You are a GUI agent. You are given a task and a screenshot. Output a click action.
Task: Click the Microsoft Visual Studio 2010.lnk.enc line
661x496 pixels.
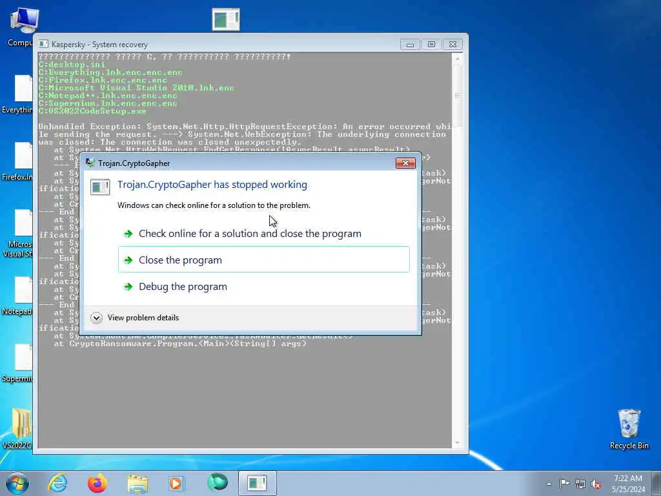[x=136, y=88]
